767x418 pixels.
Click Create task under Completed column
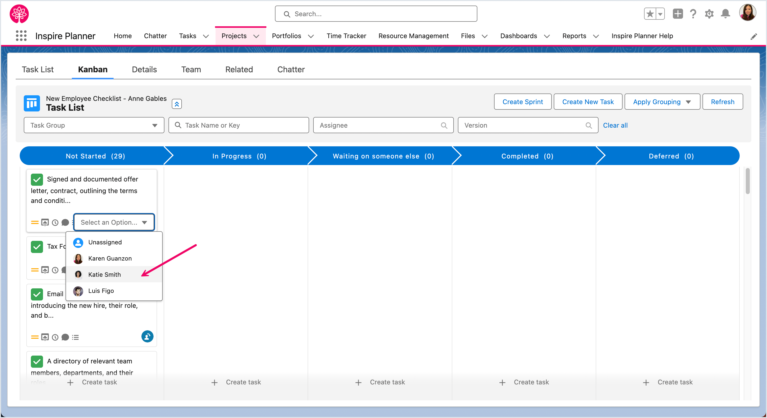point(524,382)
